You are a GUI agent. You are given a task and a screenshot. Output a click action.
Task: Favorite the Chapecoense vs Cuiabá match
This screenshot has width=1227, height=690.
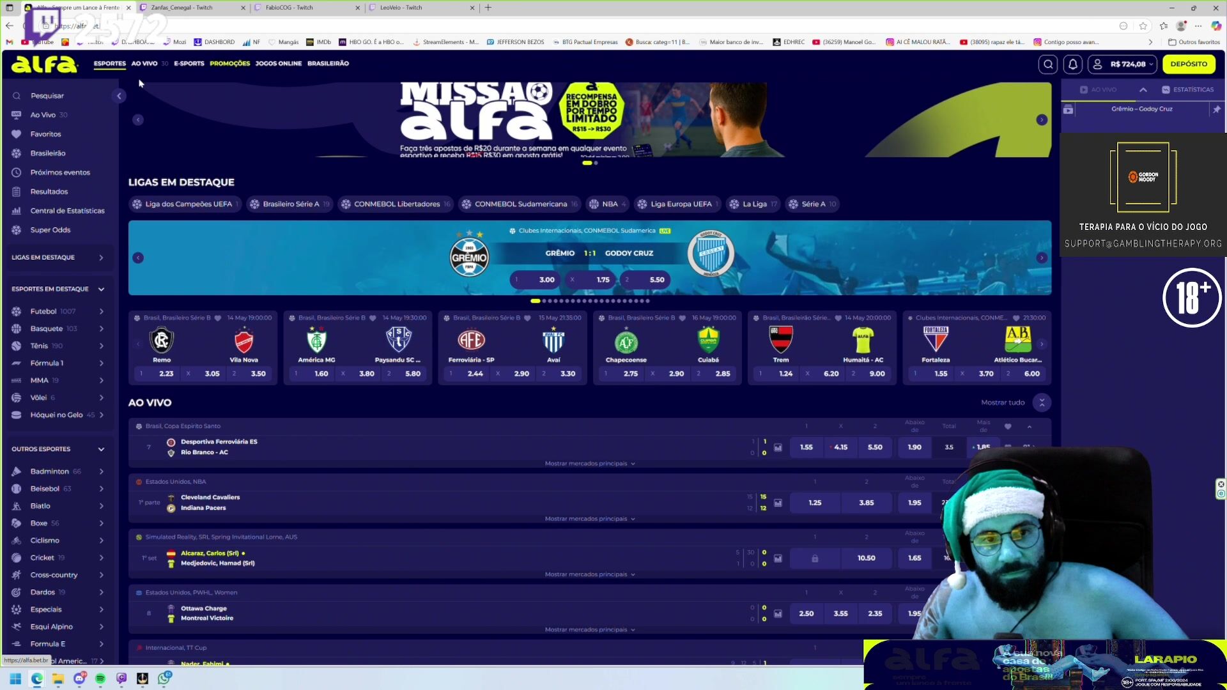pyautogui.click(x=682, y=318)
